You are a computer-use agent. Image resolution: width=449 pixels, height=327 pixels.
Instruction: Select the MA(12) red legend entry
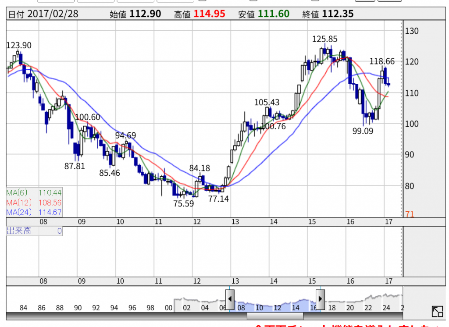click(34, 203)
